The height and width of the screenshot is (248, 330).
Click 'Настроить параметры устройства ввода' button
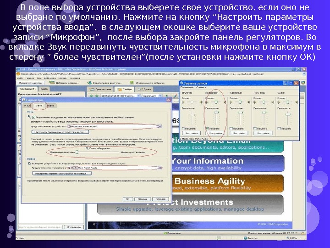[60, 132]
